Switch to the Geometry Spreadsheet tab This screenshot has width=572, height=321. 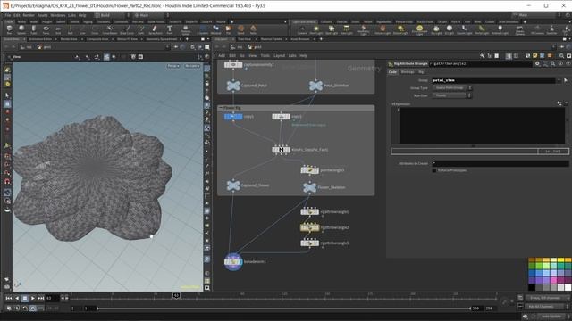[162, 39]
